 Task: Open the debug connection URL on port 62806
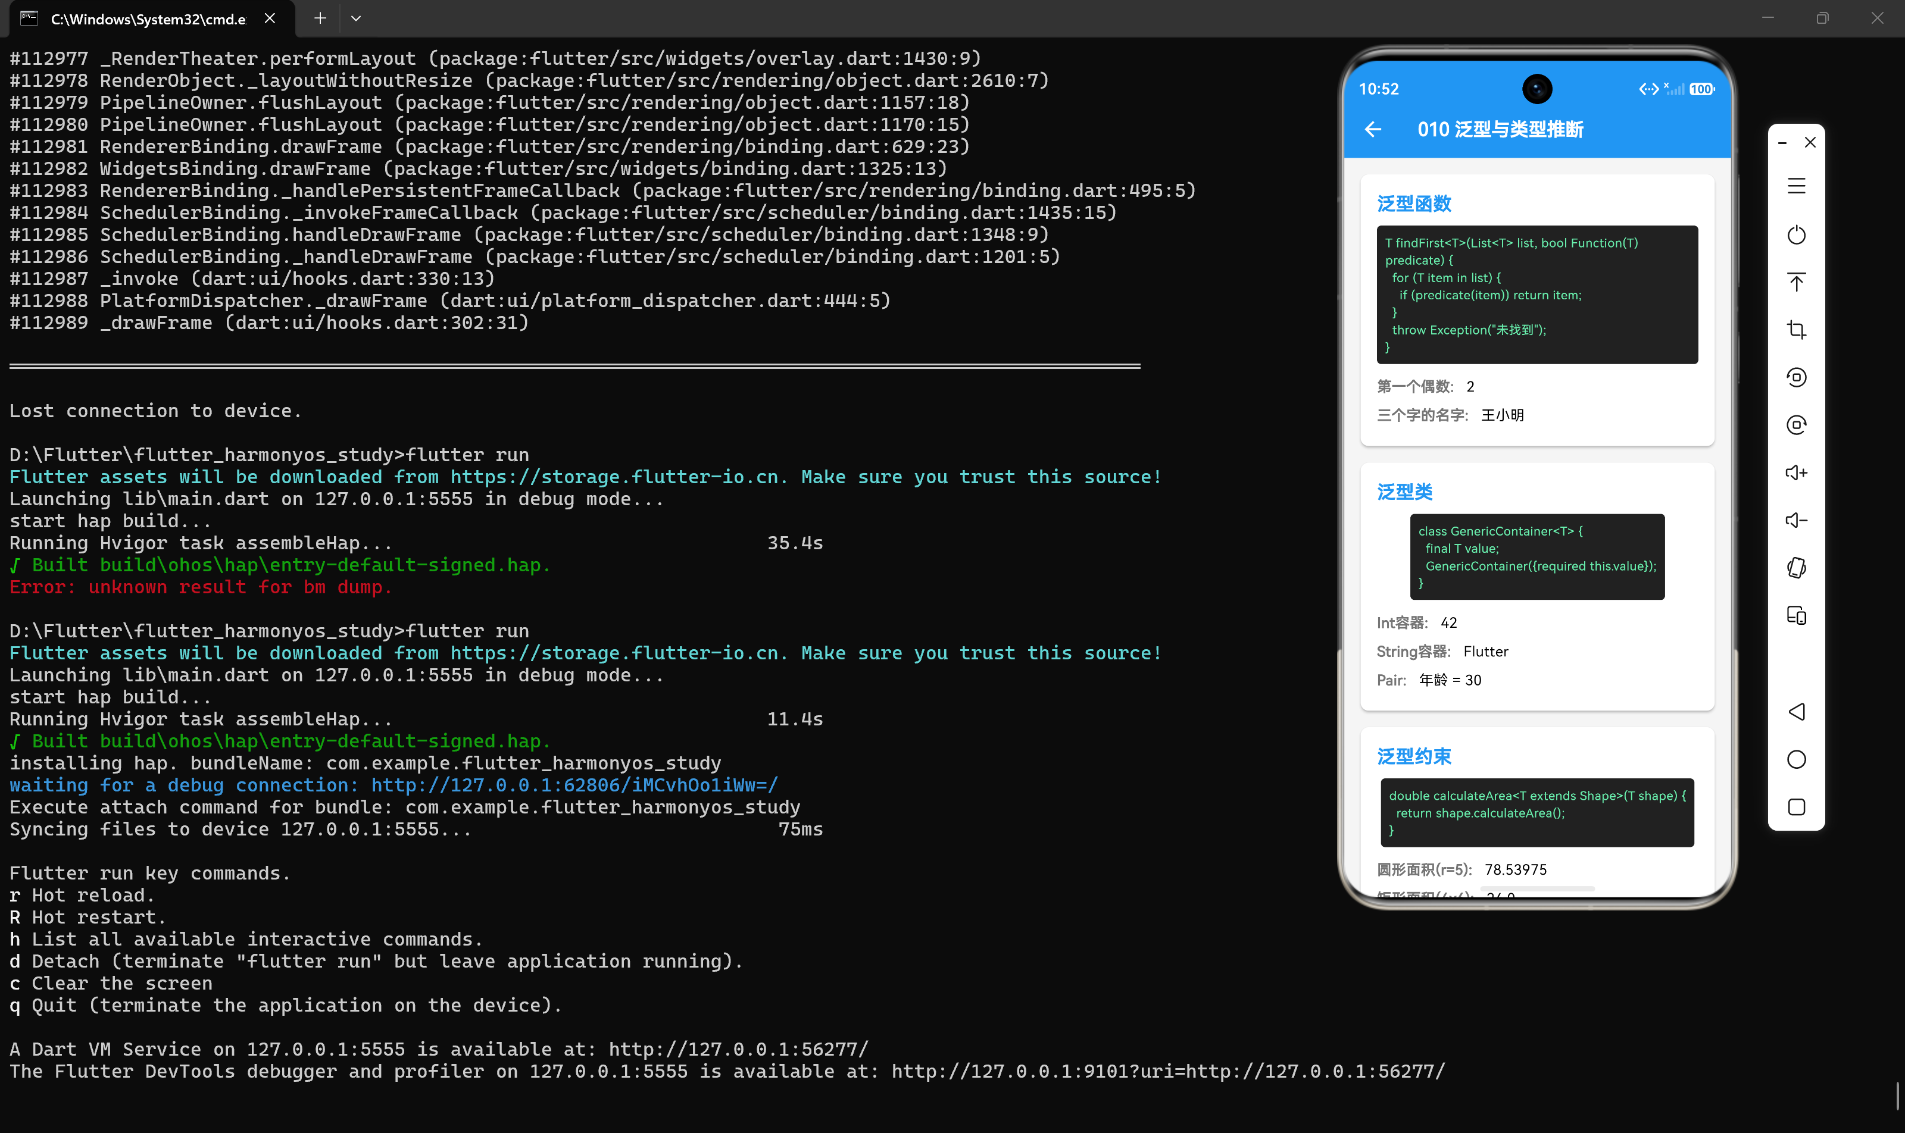tap(574, 785)
